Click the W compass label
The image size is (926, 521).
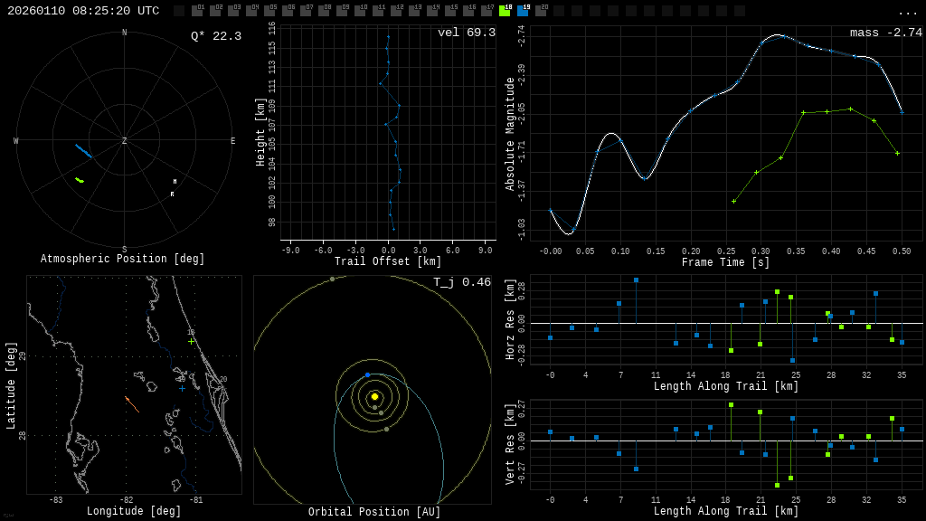pos(16,140)
